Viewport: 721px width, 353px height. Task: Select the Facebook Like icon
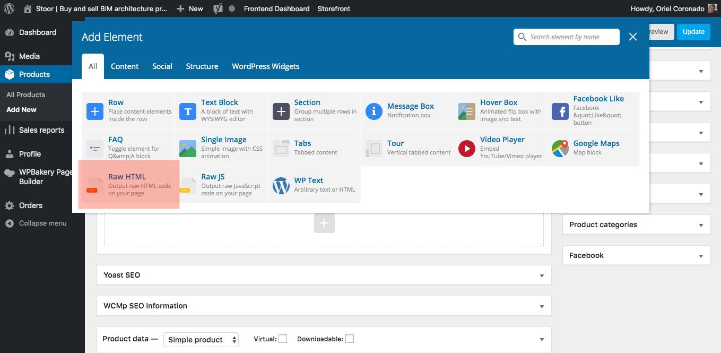coord(560,111)
